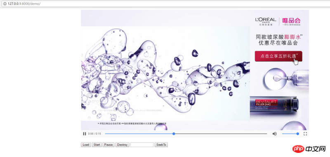Click the Start button
Viewport: 330px width, 157px height.
(97, 145)
